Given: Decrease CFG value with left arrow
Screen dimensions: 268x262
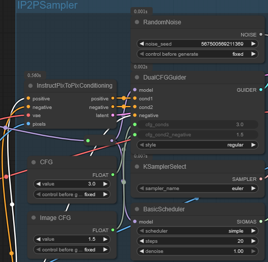Looking at the screenshot, I should (x=38, y=184).
